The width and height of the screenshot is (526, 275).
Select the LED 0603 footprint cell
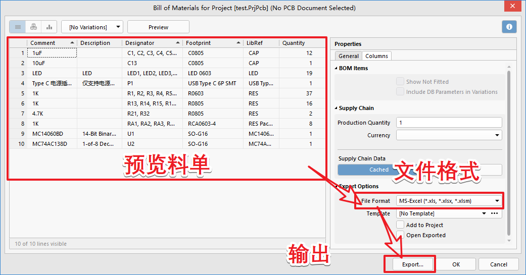[213, 73]
